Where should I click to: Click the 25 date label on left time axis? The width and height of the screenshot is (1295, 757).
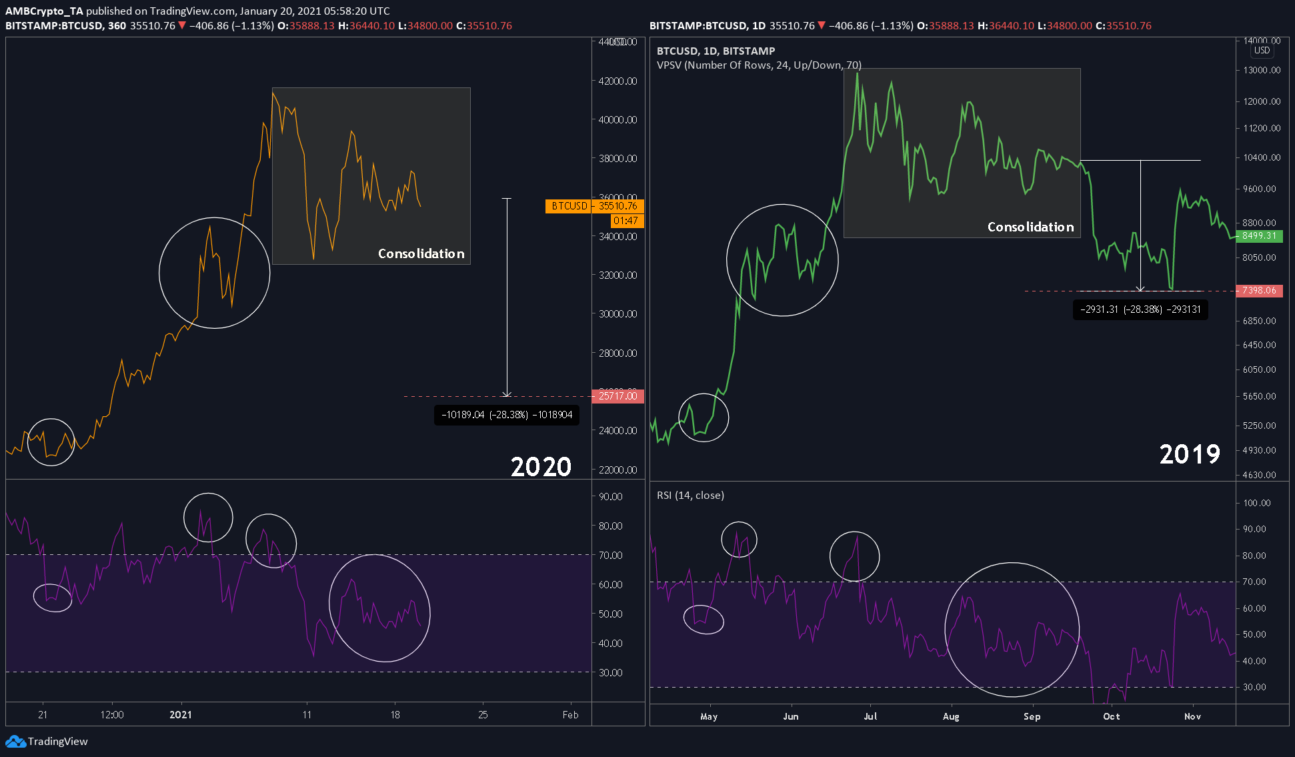click(x=483, y=715)
